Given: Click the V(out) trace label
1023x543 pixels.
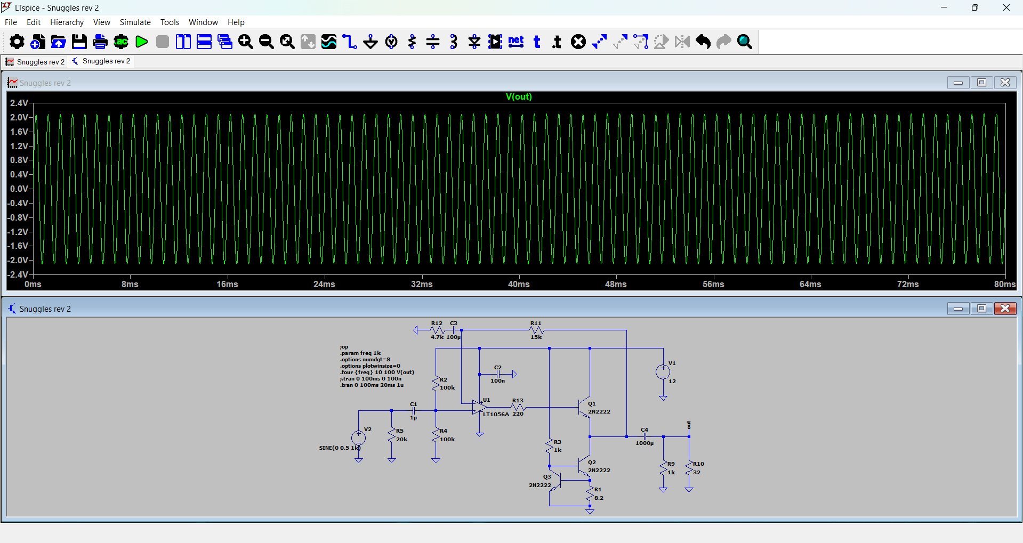Looking at the screenshot, I should point(519,96).
